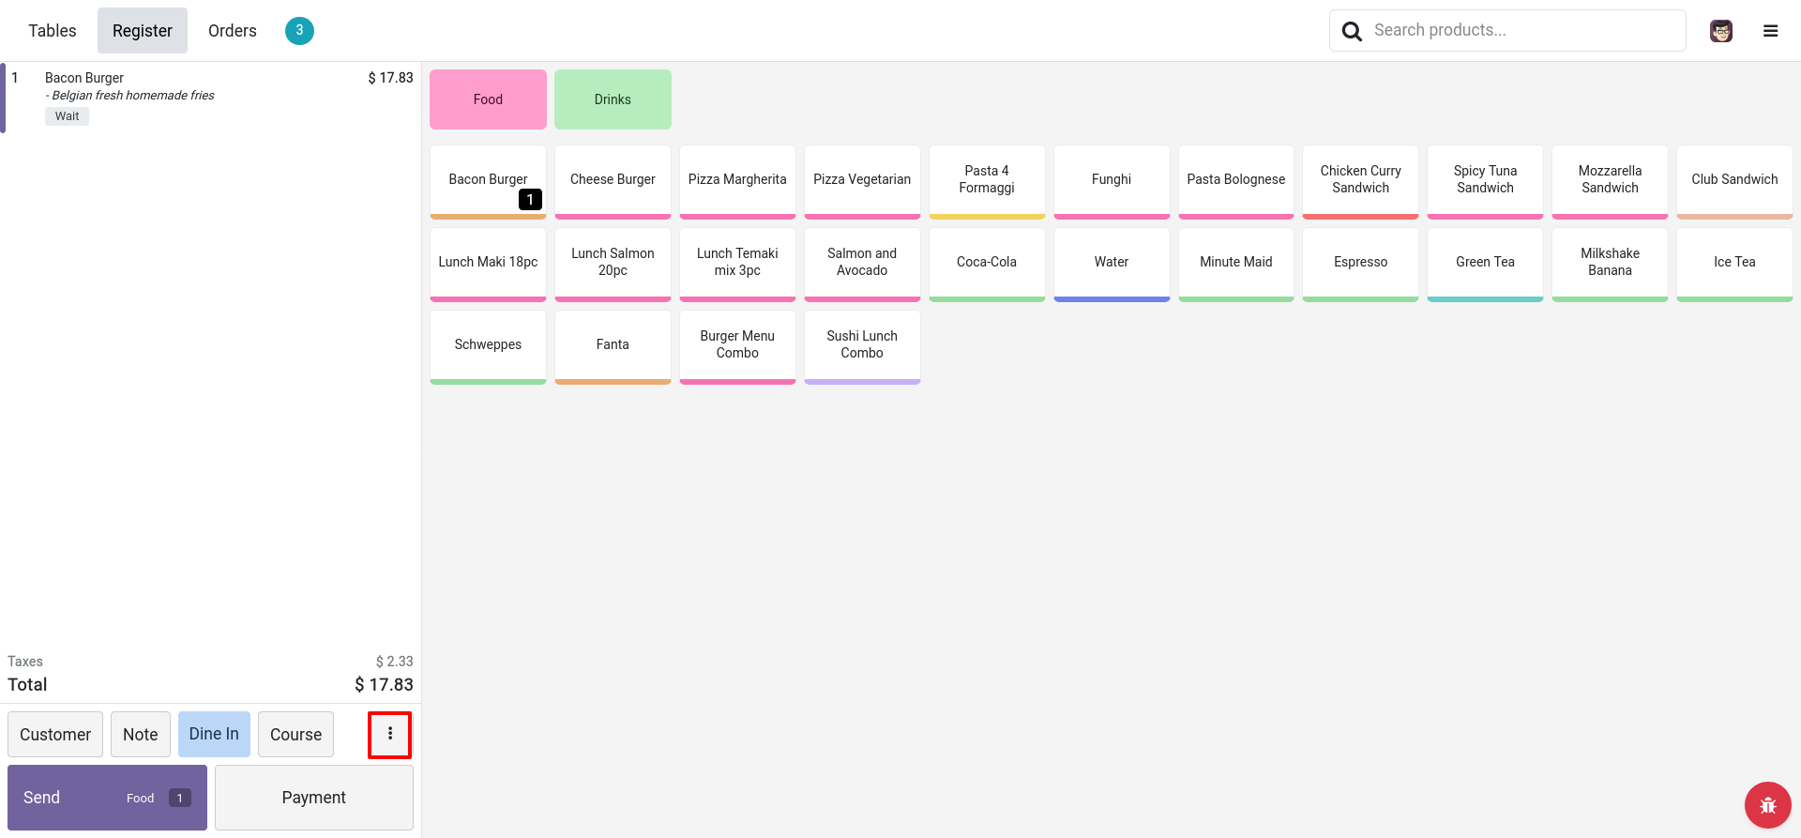
Task: Click the Customer button
Action: pos(55,734)
